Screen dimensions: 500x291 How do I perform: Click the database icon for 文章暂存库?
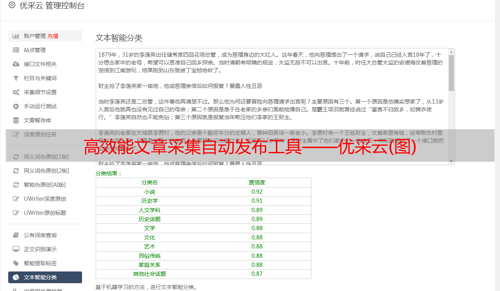16,120
